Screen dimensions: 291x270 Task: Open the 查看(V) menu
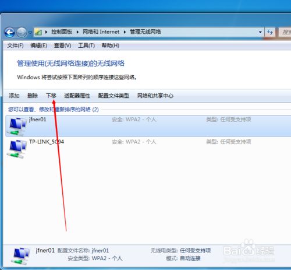point(62,45)
